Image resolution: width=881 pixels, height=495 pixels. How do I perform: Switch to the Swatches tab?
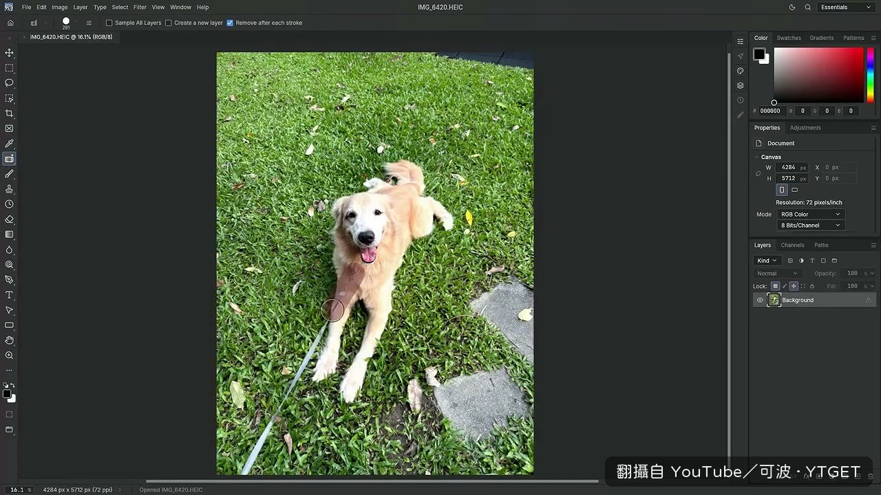(x=789, y=38)
